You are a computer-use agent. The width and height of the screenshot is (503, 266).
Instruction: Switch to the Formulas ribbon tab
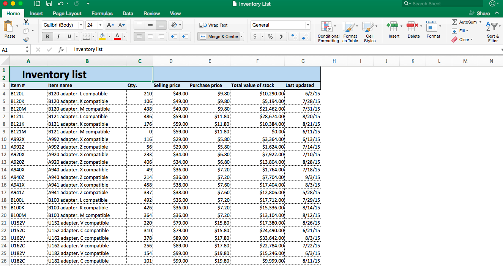click(x=102, y=13)
